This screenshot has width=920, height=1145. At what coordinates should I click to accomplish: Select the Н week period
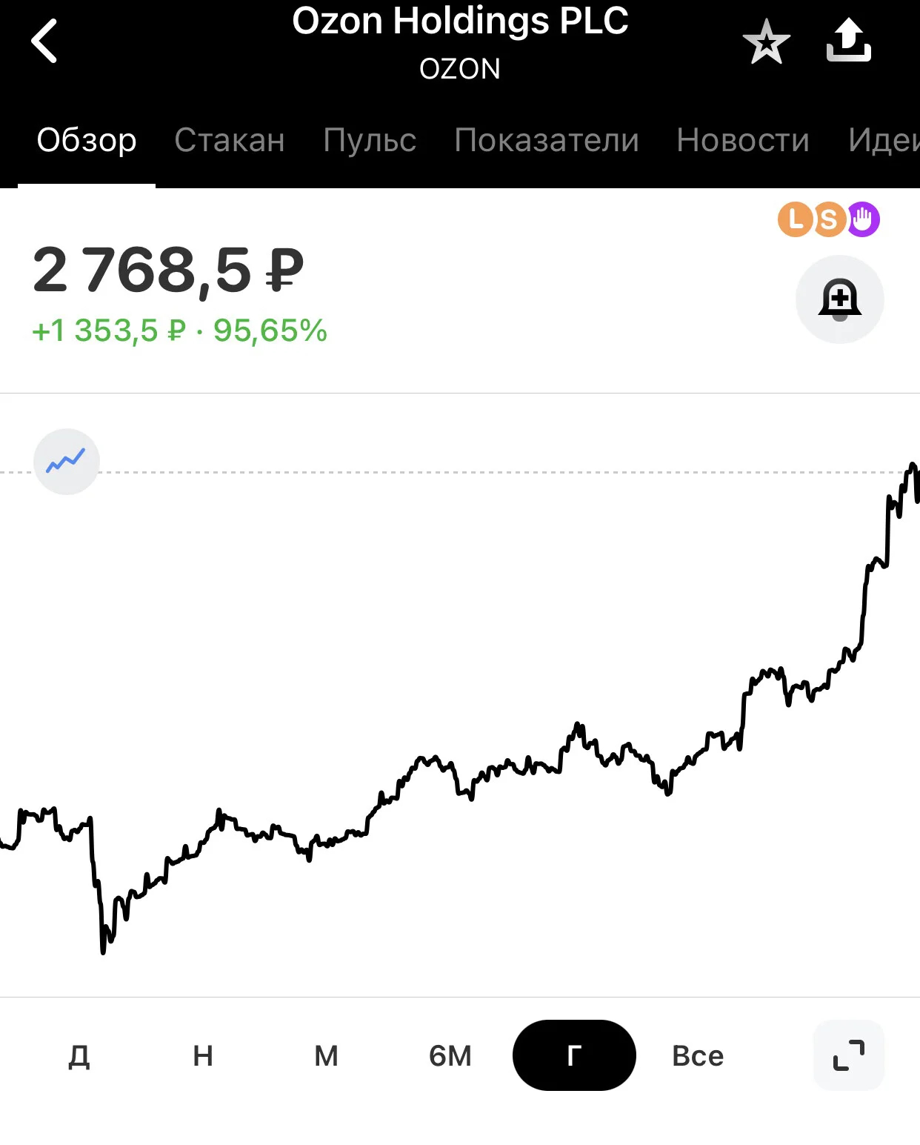click(203, 1055)
